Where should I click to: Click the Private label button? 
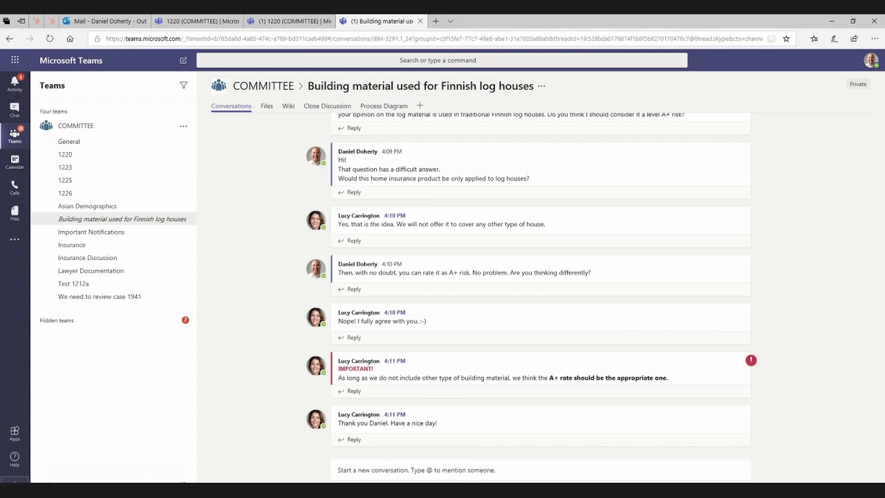point(858,84)
